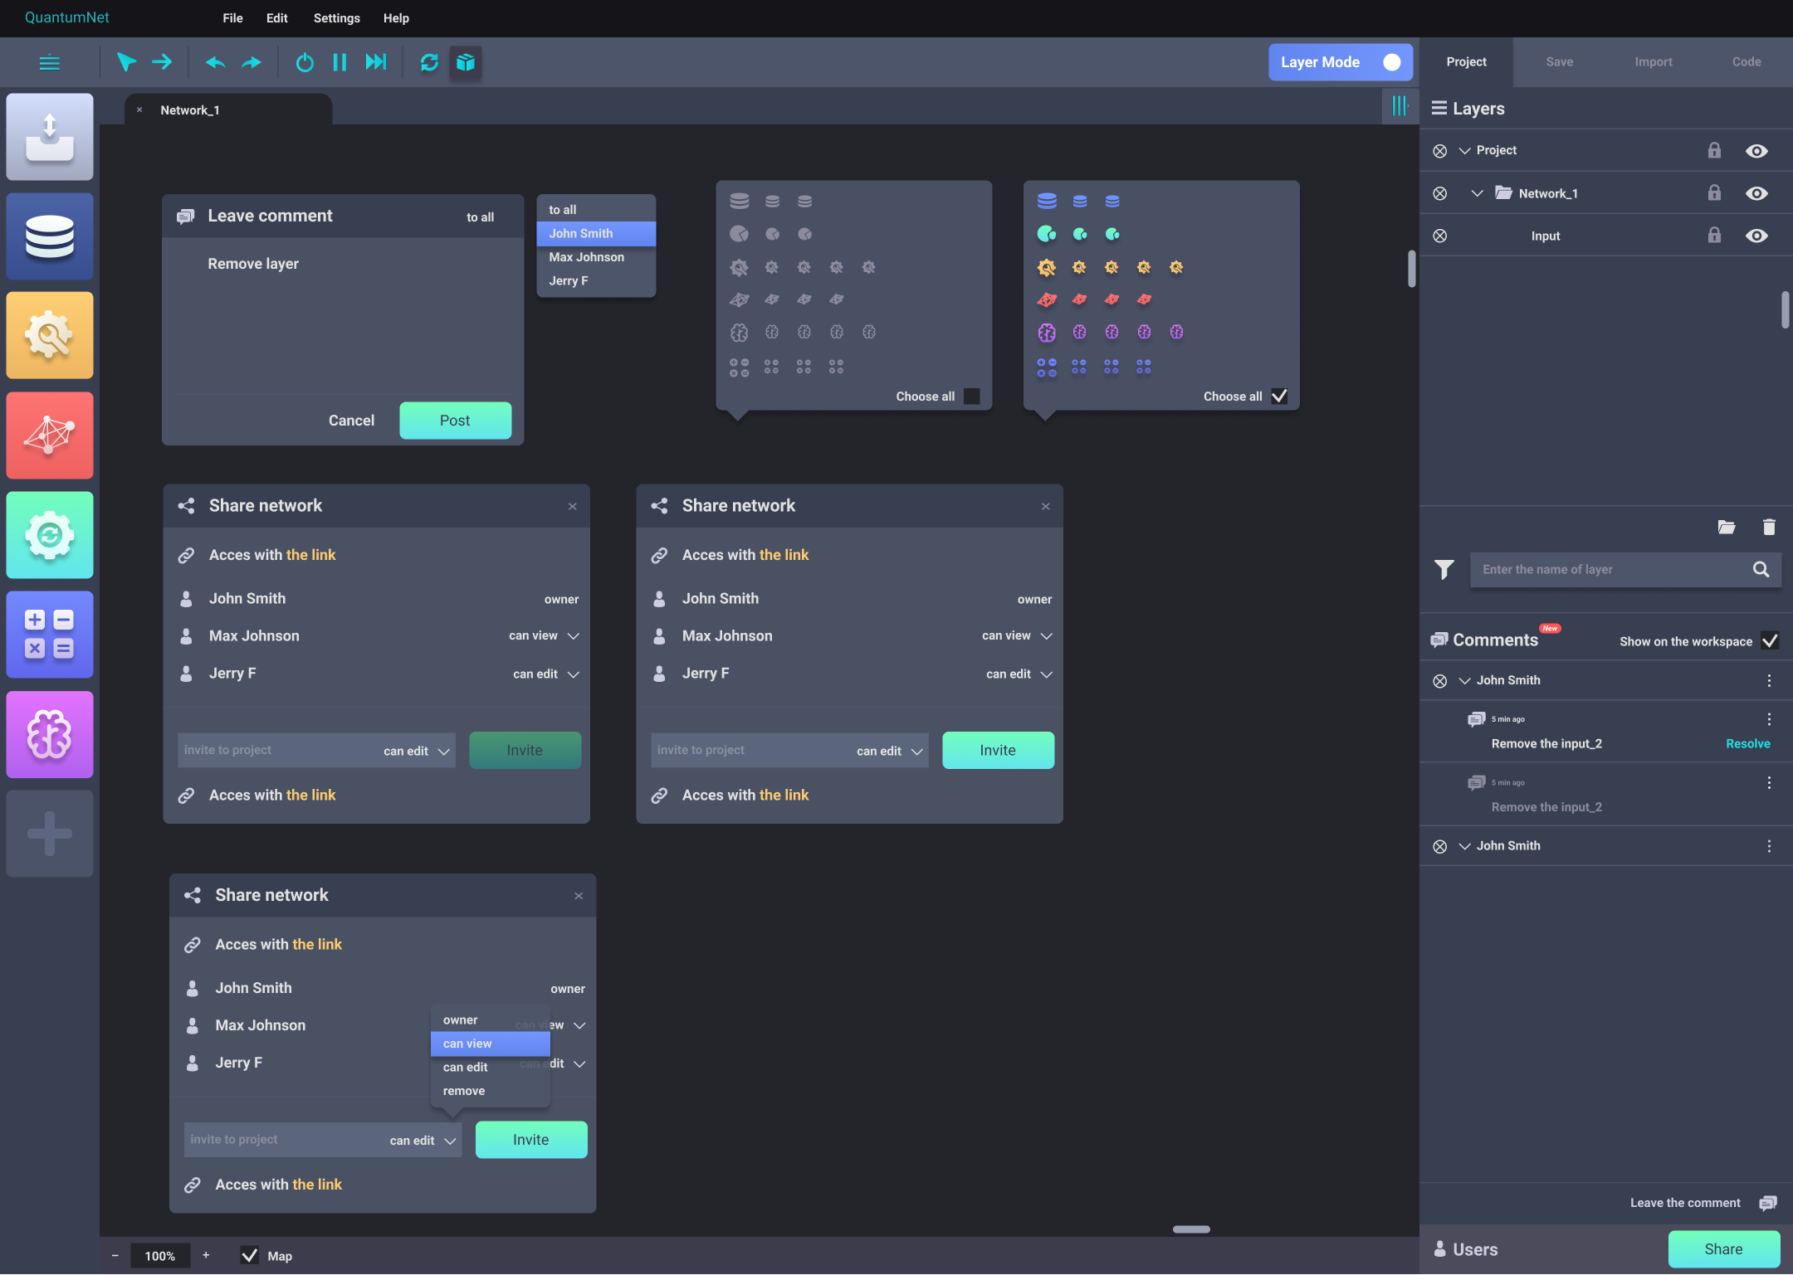Toggle the Layer Mode switch
This screenshot has height=1275, width=1793.
pos(1391,62)
